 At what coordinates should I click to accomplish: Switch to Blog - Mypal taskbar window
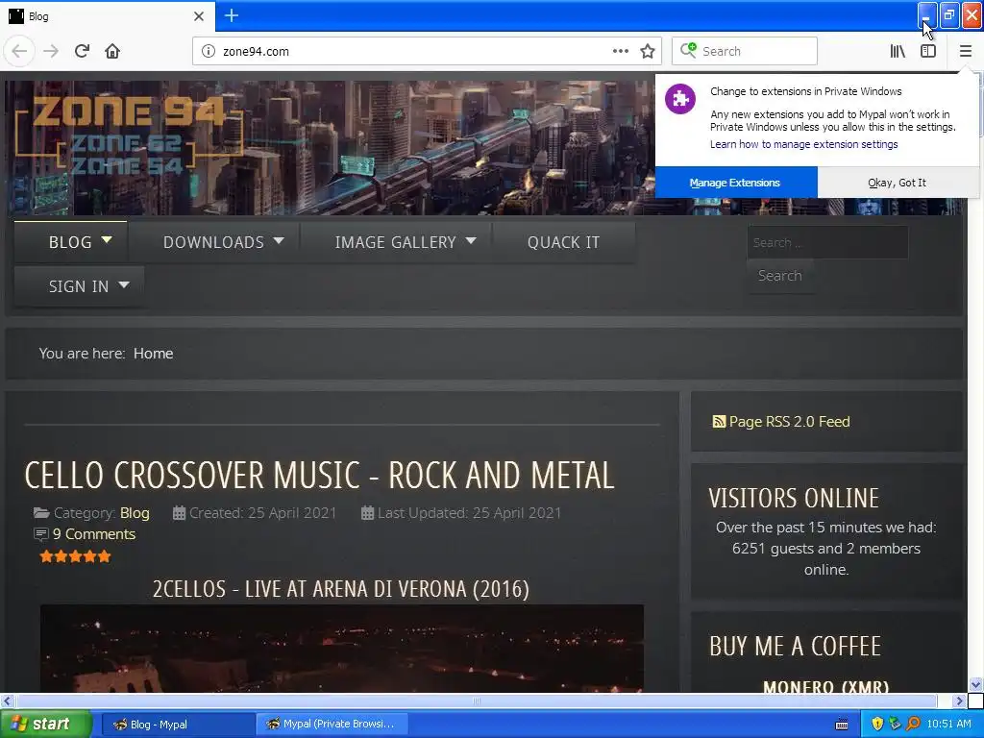point(177,725)
